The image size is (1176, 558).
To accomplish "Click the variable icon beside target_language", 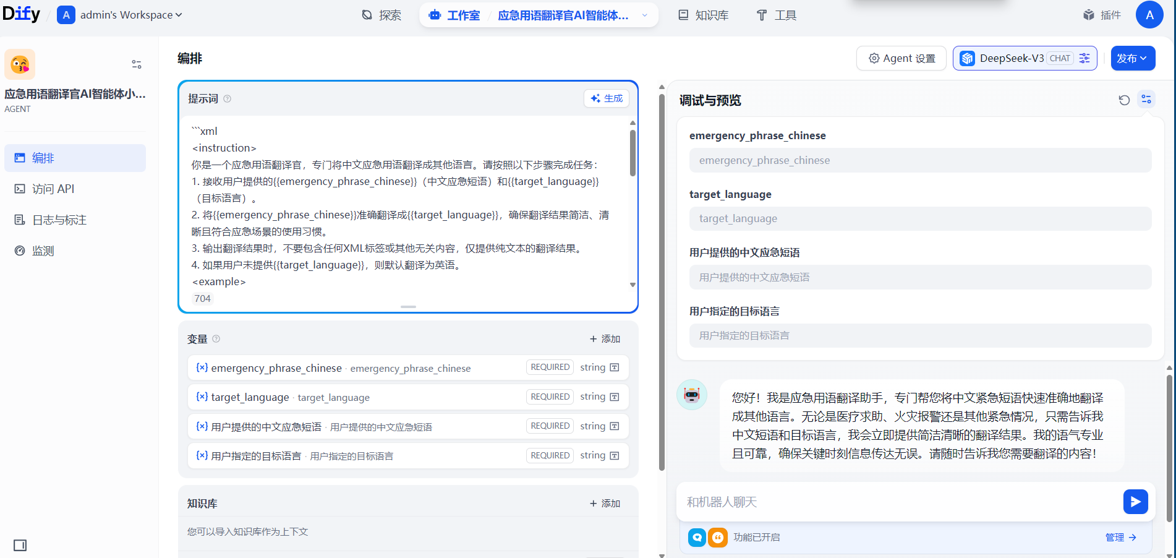I will click(x=202, y=397).
